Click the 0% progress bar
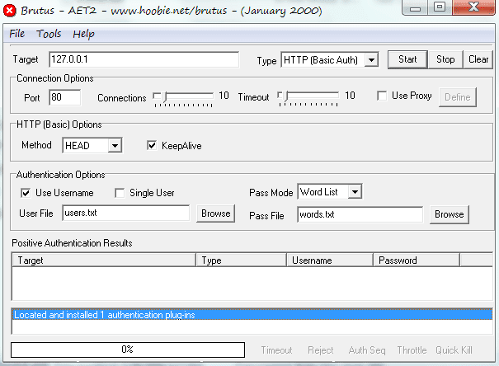This screenshot has height=366, width=499. [x=128, y=350]
